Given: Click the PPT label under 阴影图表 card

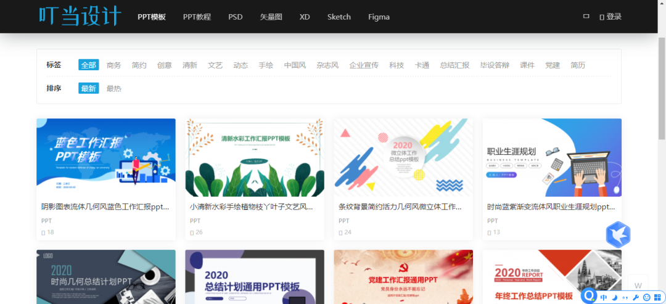Looking at the screenshot, I should pos(46,221).
